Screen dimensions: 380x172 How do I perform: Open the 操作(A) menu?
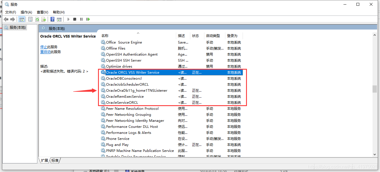pos(26,12)
